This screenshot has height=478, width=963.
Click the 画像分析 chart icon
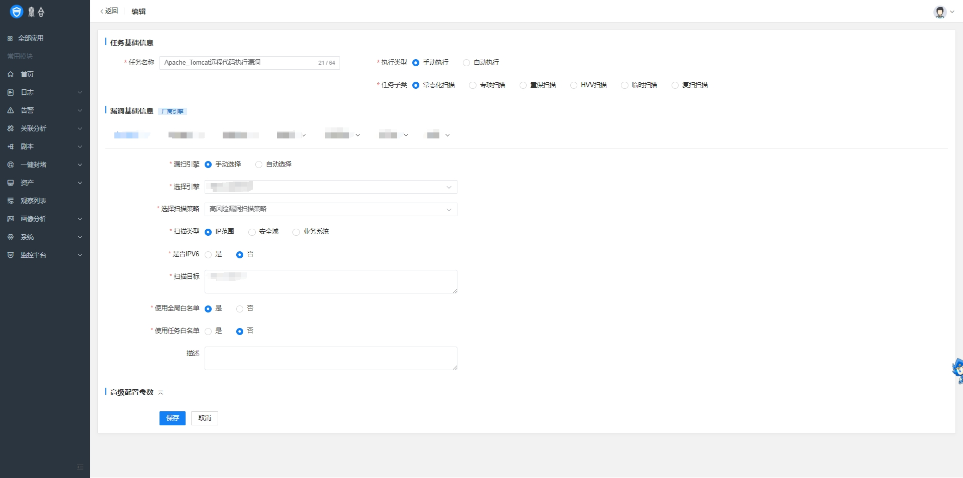pyautogui.click(x=11, y=219)
